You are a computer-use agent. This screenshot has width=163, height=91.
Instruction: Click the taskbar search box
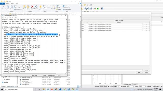(x=19, y=89)
